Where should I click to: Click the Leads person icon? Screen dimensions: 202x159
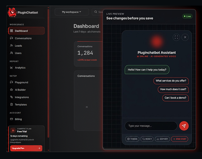pyautogui.click(x=12, y=45)
